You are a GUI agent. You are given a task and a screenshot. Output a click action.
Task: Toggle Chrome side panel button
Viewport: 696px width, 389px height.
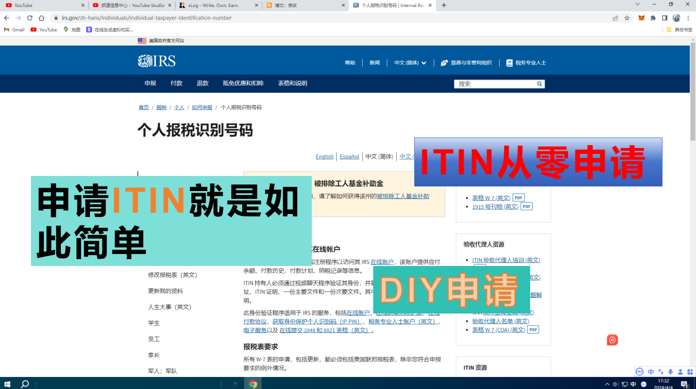[x=665, y=18]
